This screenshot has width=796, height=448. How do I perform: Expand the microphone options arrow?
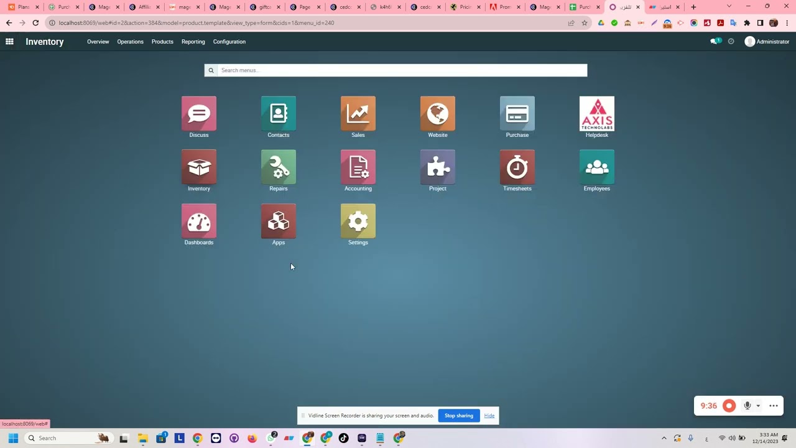[x=758, y=406]
